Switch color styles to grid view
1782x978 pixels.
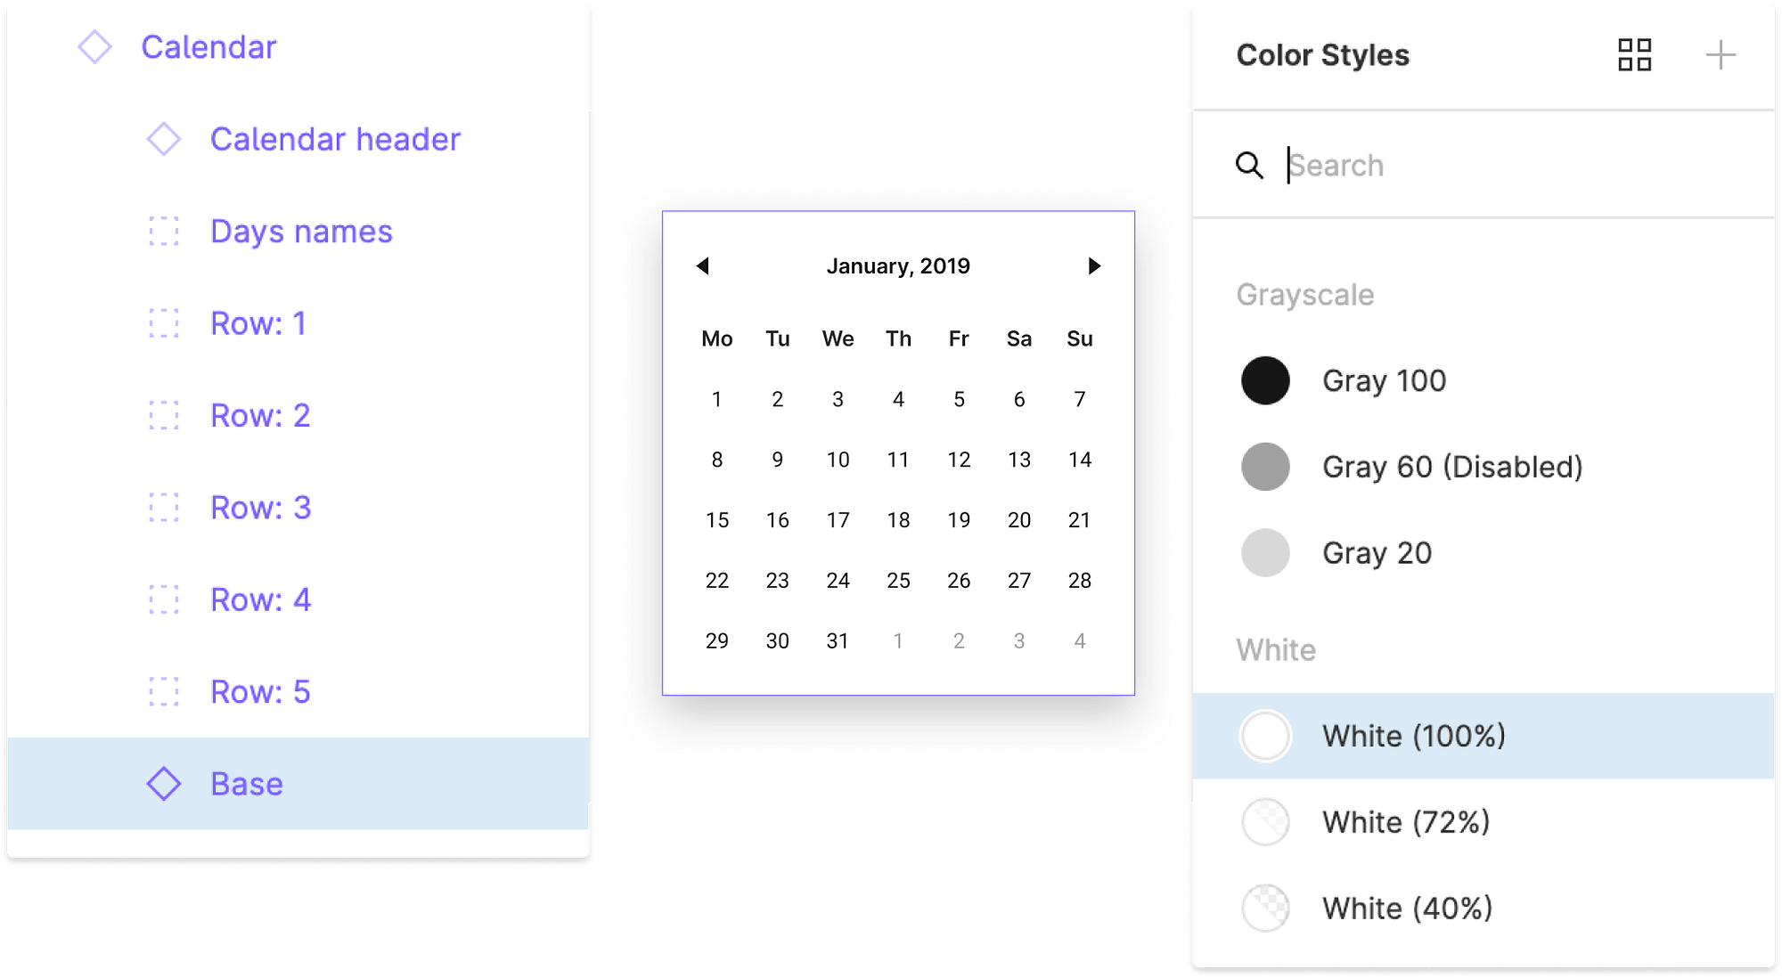1634,55
